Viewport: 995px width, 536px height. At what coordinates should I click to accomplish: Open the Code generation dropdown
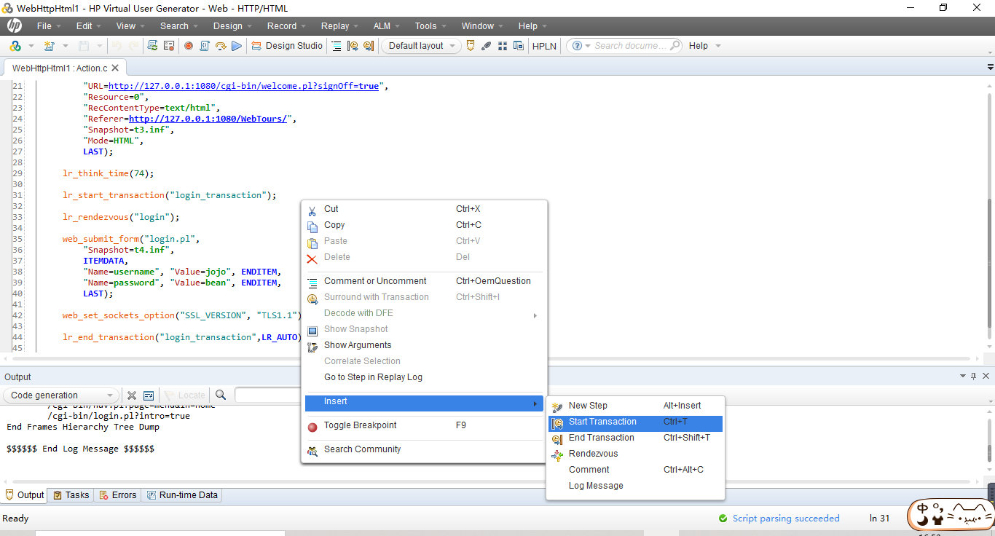click(x=61, y=395)
